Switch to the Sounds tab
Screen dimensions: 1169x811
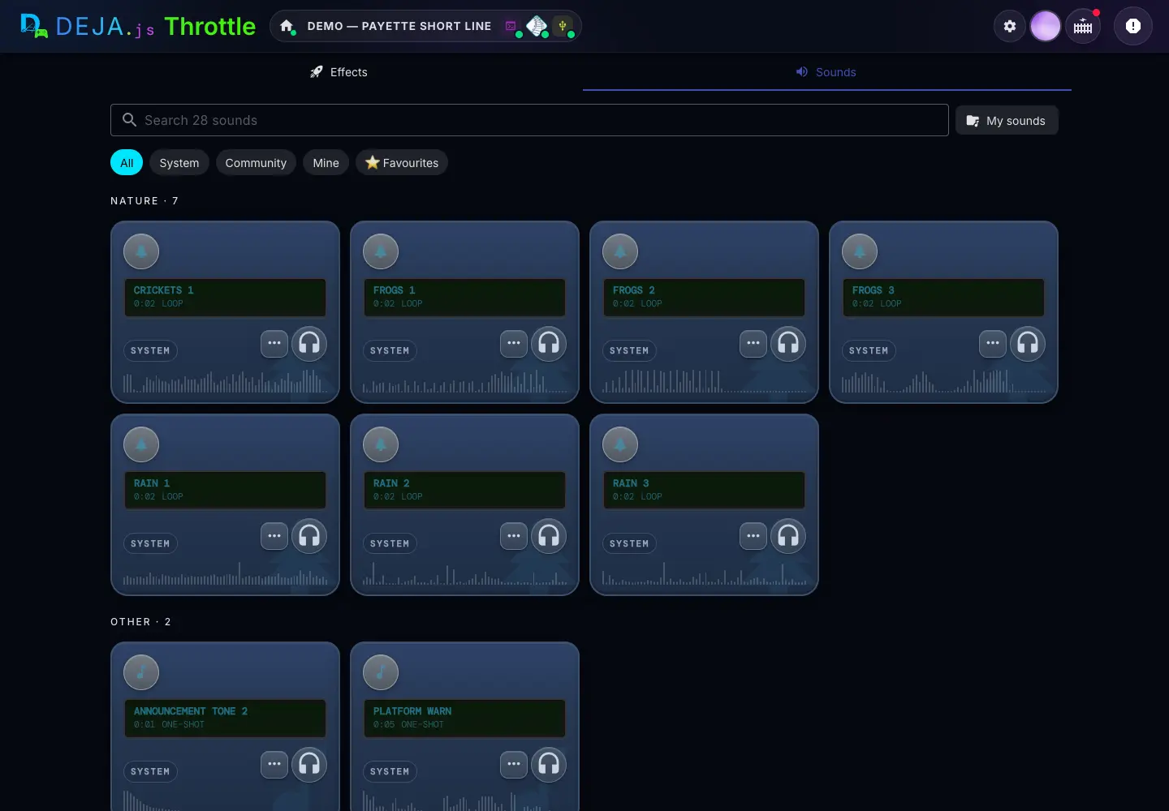(826, 72)
